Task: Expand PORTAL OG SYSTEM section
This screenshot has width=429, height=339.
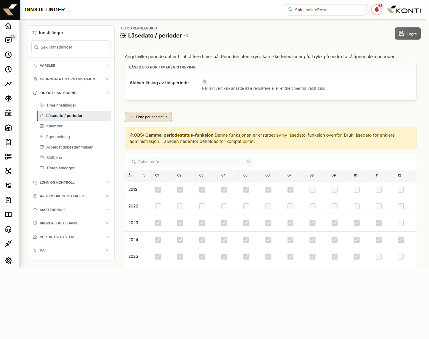Action: (71, 237)
